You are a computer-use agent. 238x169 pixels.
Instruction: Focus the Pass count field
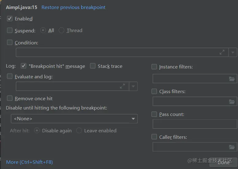tap(195, 124)
